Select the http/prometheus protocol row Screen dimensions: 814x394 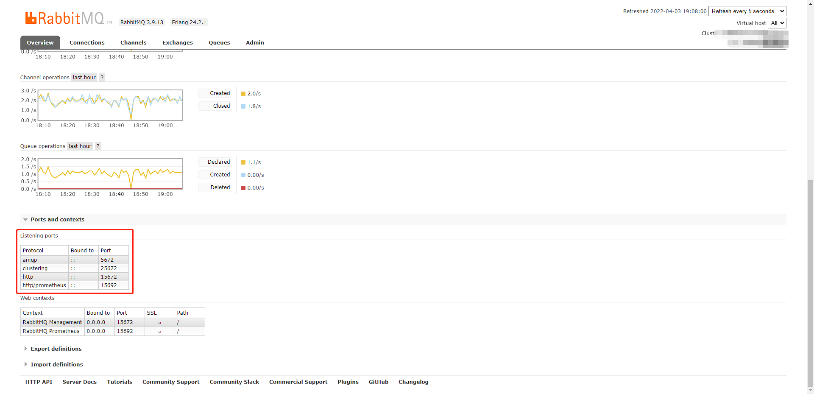(x=75, y=285)
